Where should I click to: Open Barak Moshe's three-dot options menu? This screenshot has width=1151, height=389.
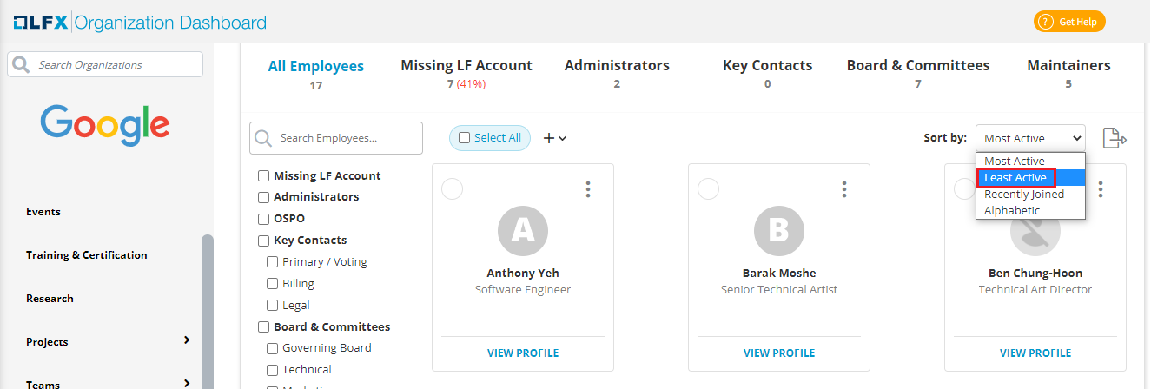tap(844, 189)
